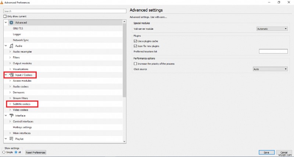Select the Demuxers tree item
This screenshot has height=157, width=294.
coord(19,92)
